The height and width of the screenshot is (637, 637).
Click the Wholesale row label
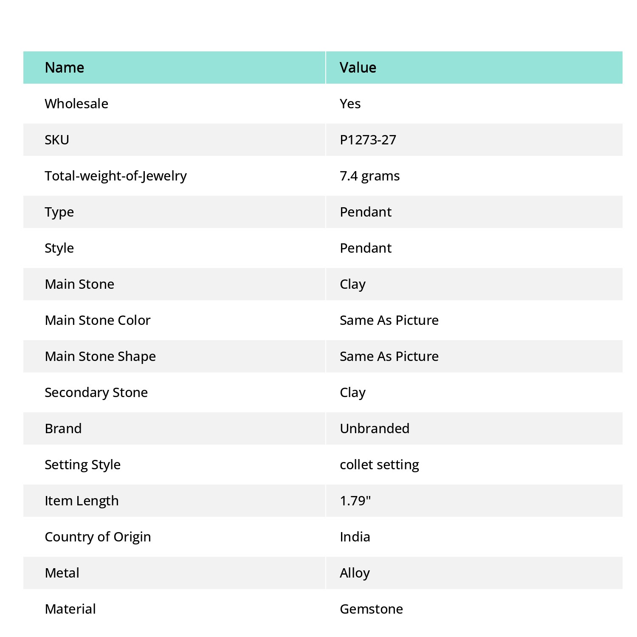click(x=76, y=104)
